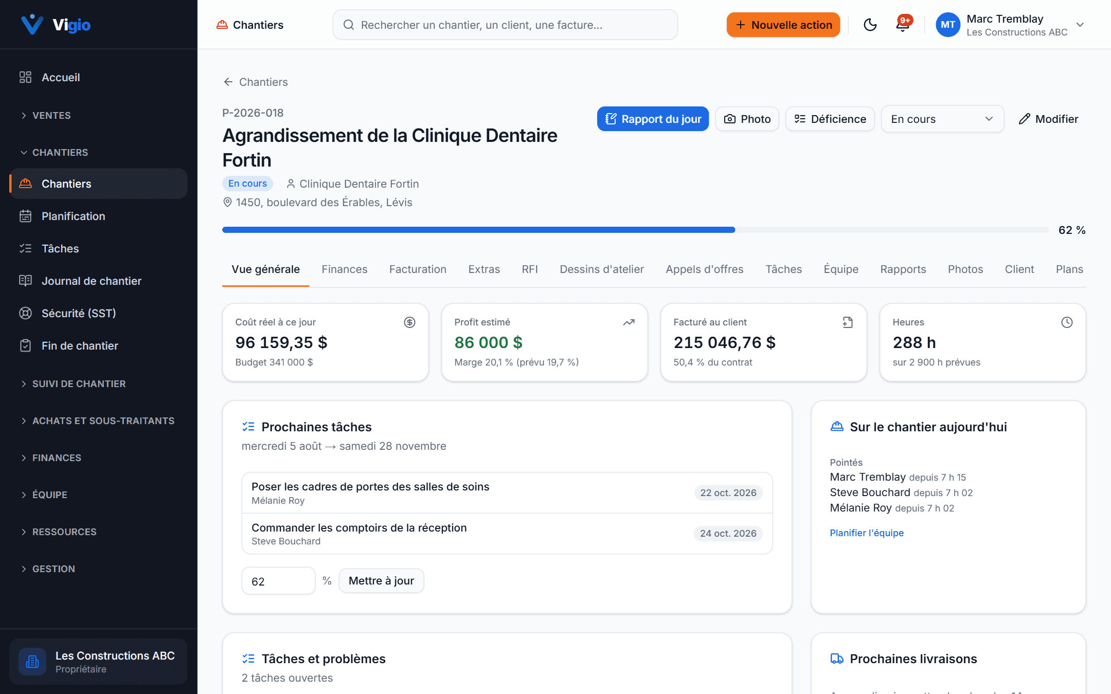The height and width of the screenshot is (694, 1111).
Task: Toggle dark mode moon icon
Action: click(870, 25)
